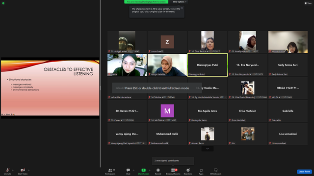Screen dimensions: 314x176
Task: Click the Leave Room button
Action: [304, 172]
